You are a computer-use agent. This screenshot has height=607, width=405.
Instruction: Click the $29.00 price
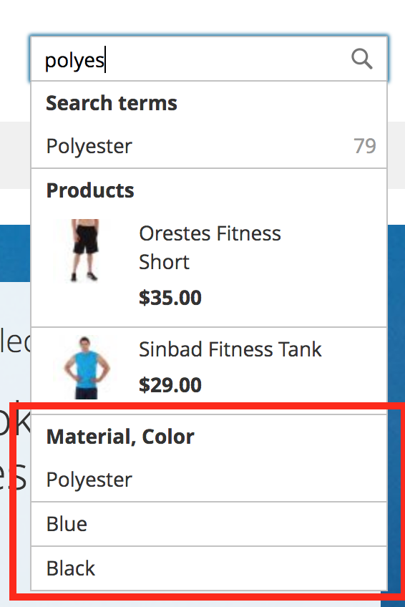point(170,385)
